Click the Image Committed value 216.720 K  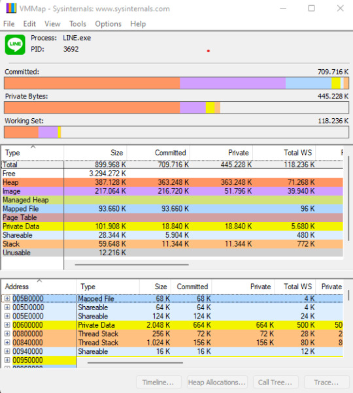[x=173, y=191]
